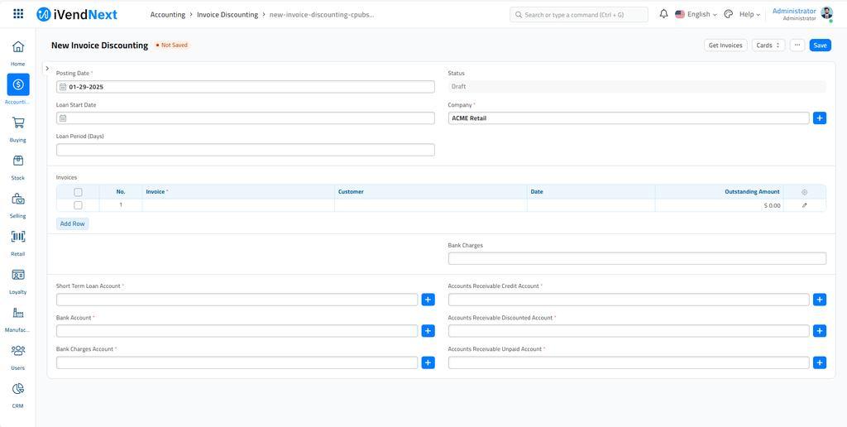Open the Users module icon
Image resolution: width=847 pixels, height=427 pixels.
point(18,351)
